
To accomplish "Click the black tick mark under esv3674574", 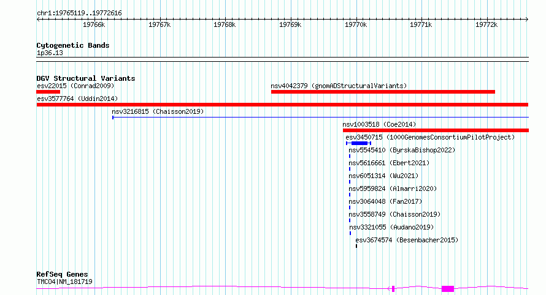I will (356, 246).
